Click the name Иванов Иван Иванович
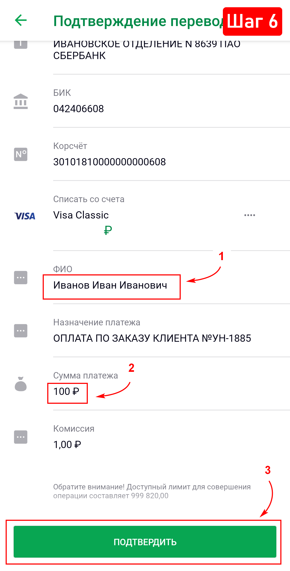Image resolution: width=290 pixels, height=571 pixels. [x=110, y=285]
